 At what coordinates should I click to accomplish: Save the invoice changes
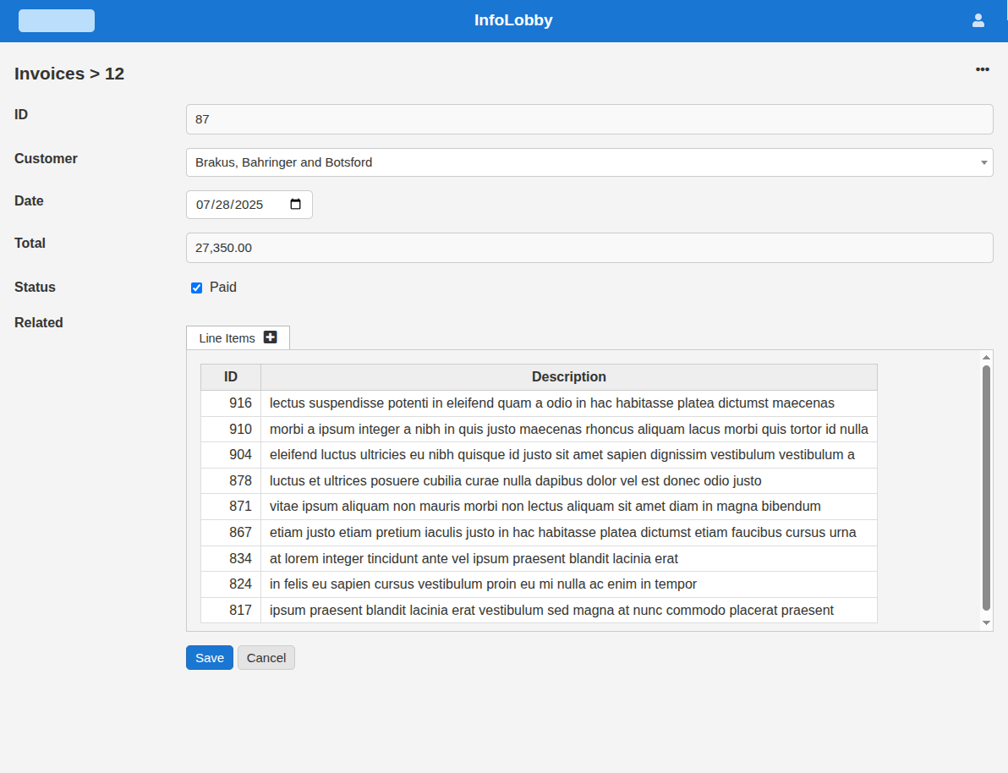(x=209, y=658)
